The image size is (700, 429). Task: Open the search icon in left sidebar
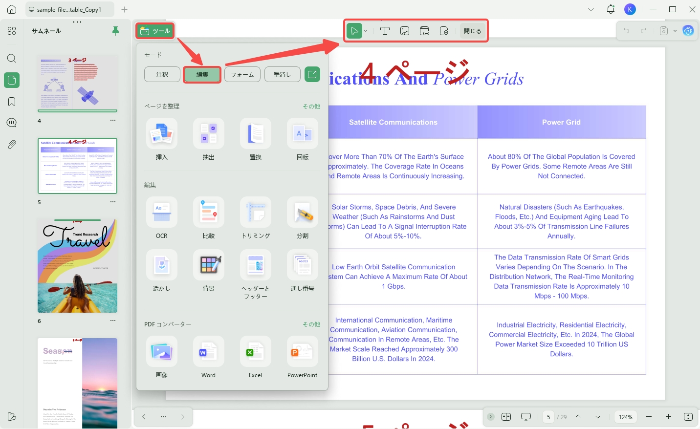point(12,59)
